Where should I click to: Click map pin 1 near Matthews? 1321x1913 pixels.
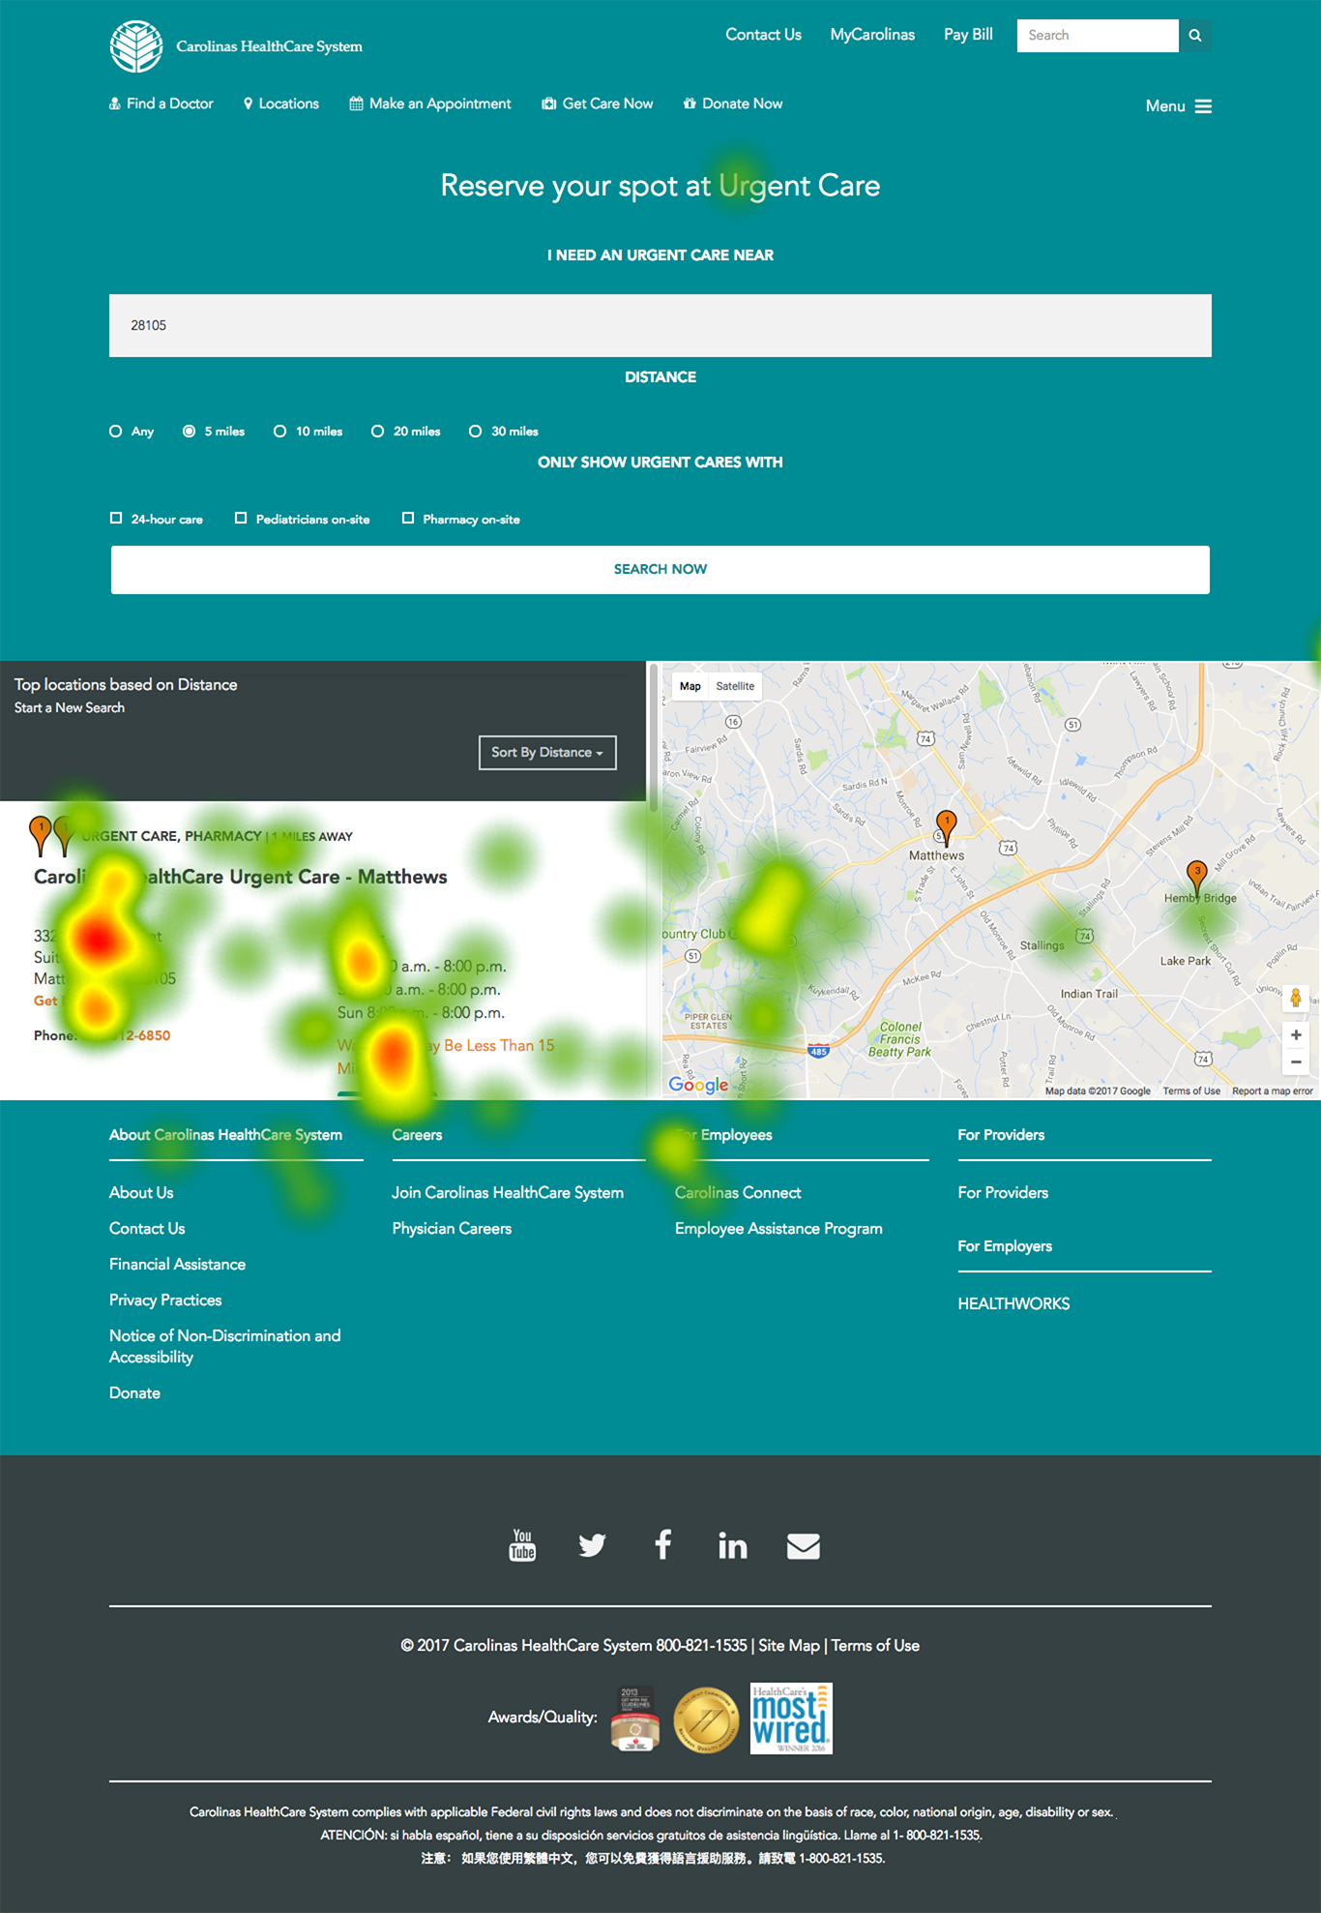[x=946, y=828]
